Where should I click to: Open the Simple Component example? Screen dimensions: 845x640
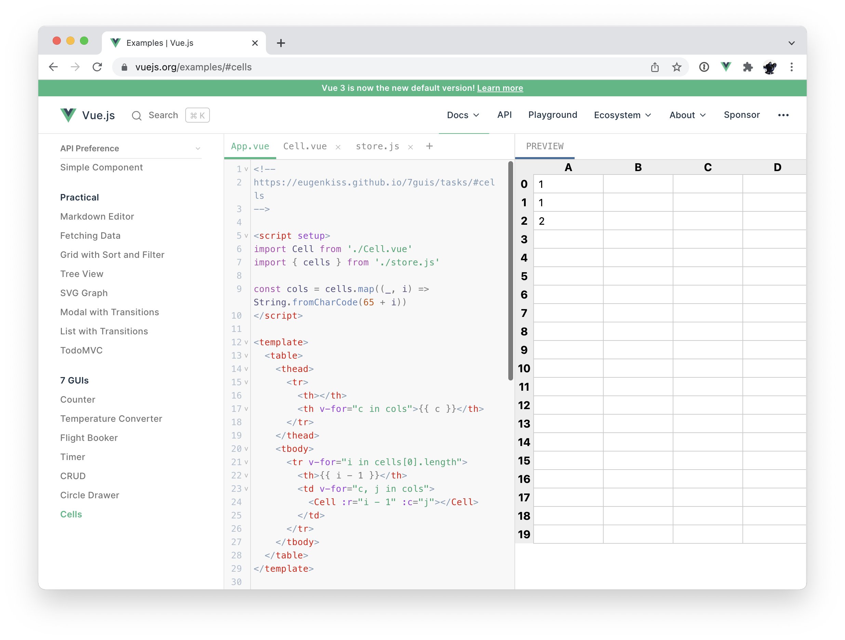(x=102, y=168)
